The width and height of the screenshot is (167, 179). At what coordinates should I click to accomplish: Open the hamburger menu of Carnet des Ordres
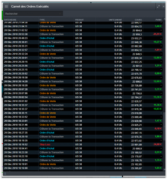point(6,7)
